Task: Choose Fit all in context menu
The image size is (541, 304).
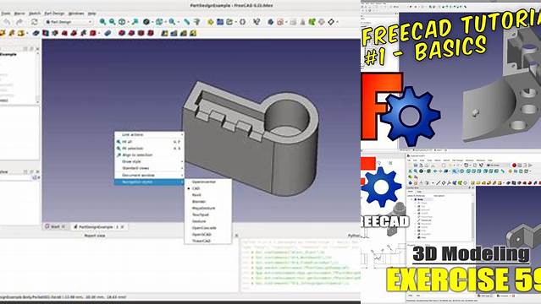Action: pos(149,142)
